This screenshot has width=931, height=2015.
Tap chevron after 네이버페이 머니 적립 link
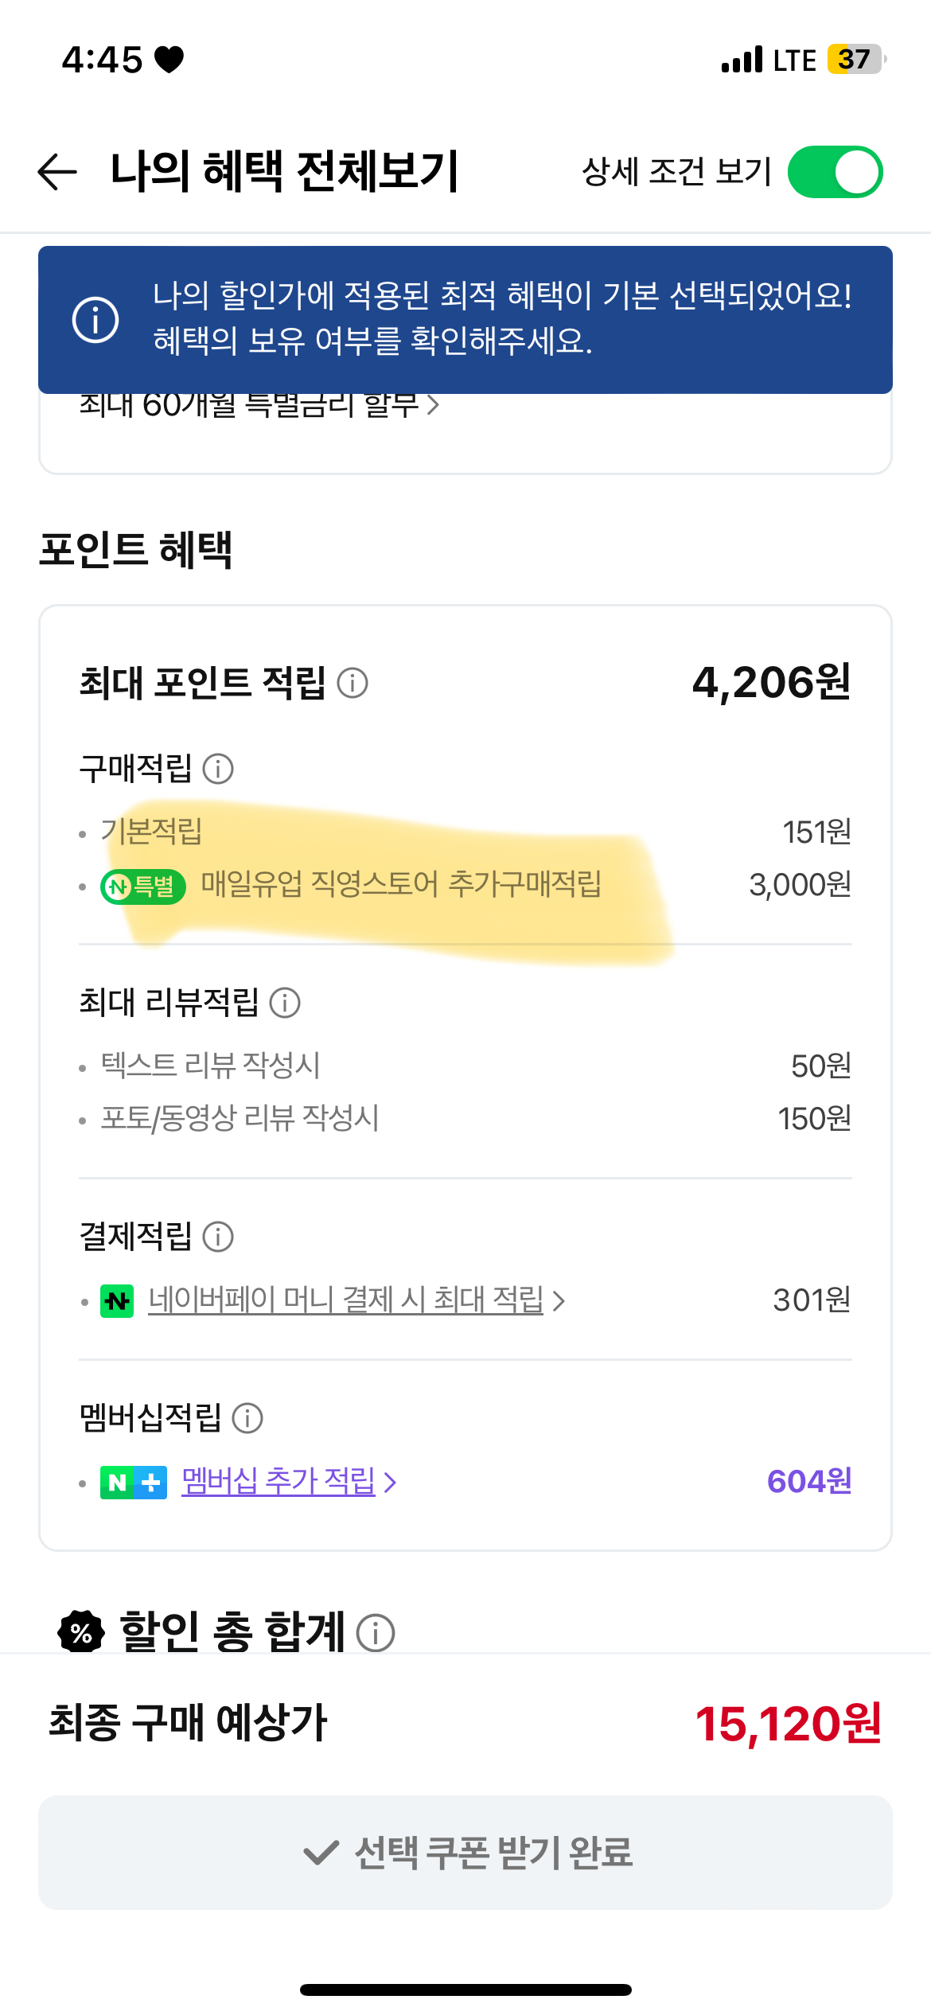click(559, 1301)
